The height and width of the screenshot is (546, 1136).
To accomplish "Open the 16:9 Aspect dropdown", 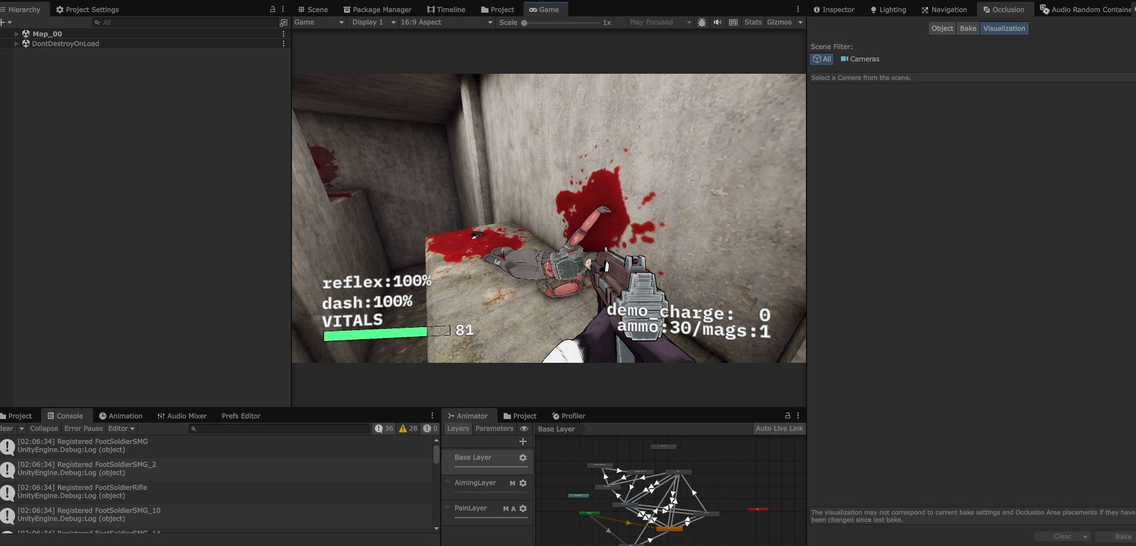I will coord(447,22).
